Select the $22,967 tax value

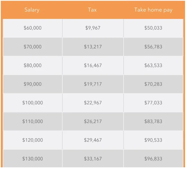click(93, 103)
